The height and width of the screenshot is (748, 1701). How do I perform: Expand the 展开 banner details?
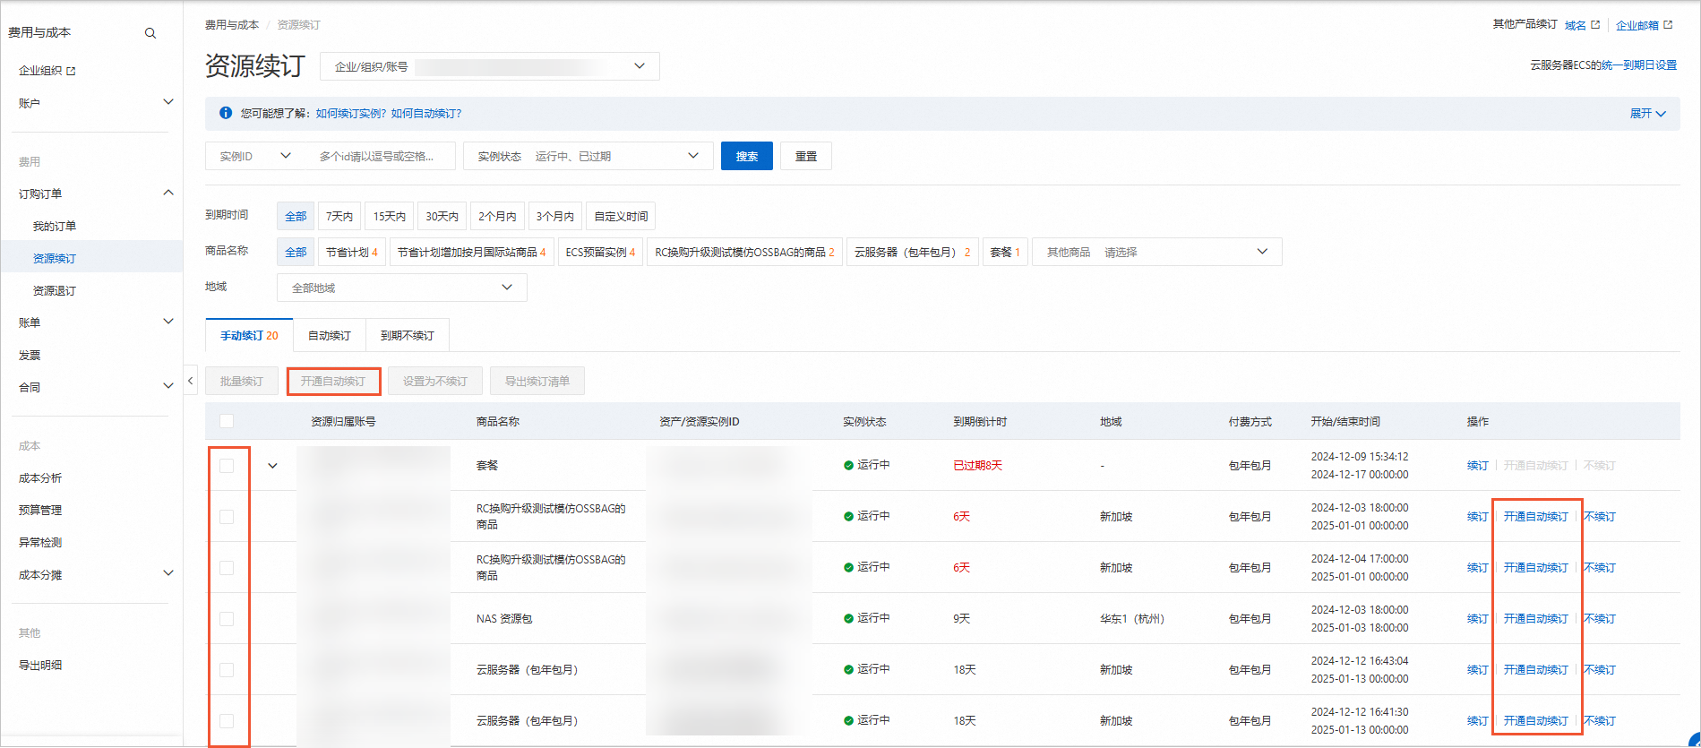[1647, 114]
